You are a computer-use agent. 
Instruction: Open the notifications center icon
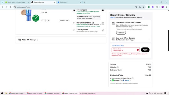165,93
